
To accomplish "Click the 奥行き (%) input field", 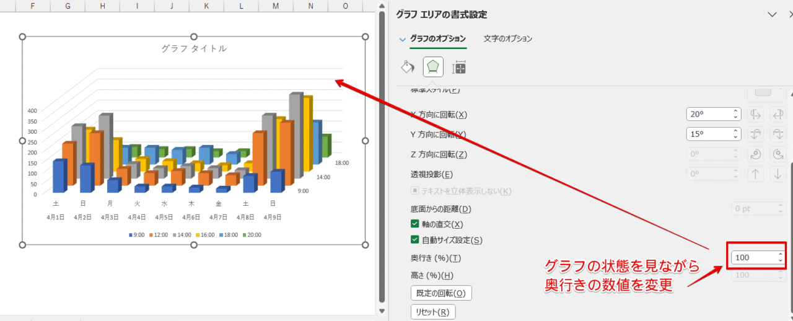I will [752, 257].
